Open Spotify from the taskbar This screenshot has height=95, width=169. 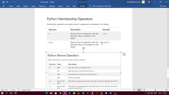pyautogui.click(x=83, y=93)
